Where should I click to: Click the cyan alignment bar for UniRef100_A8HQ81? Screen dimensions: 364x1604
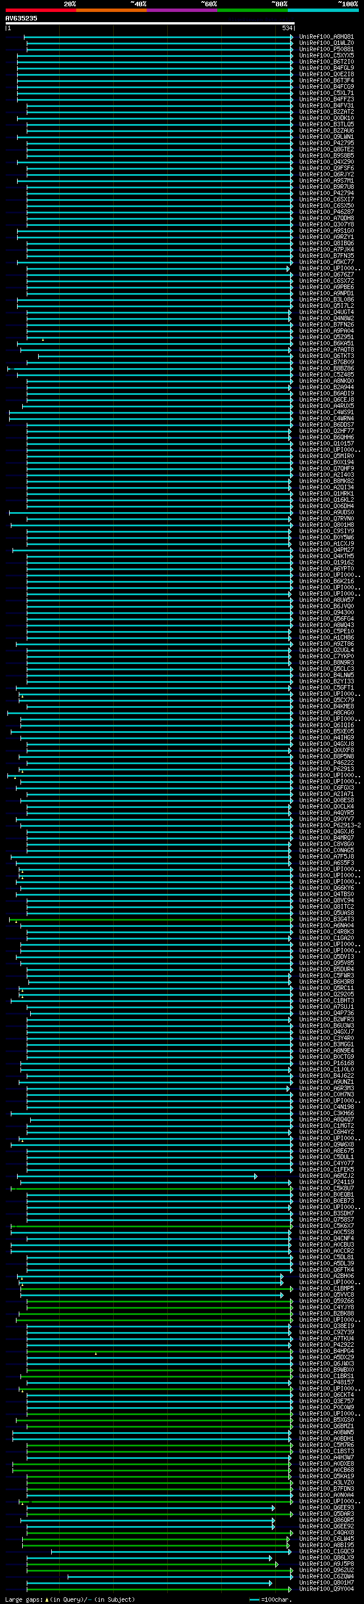tap(159, 37)
